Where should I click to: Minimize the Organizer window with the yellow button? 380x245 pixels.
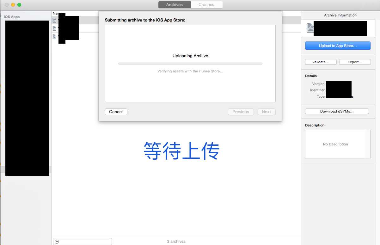click(x=13, y=5)
